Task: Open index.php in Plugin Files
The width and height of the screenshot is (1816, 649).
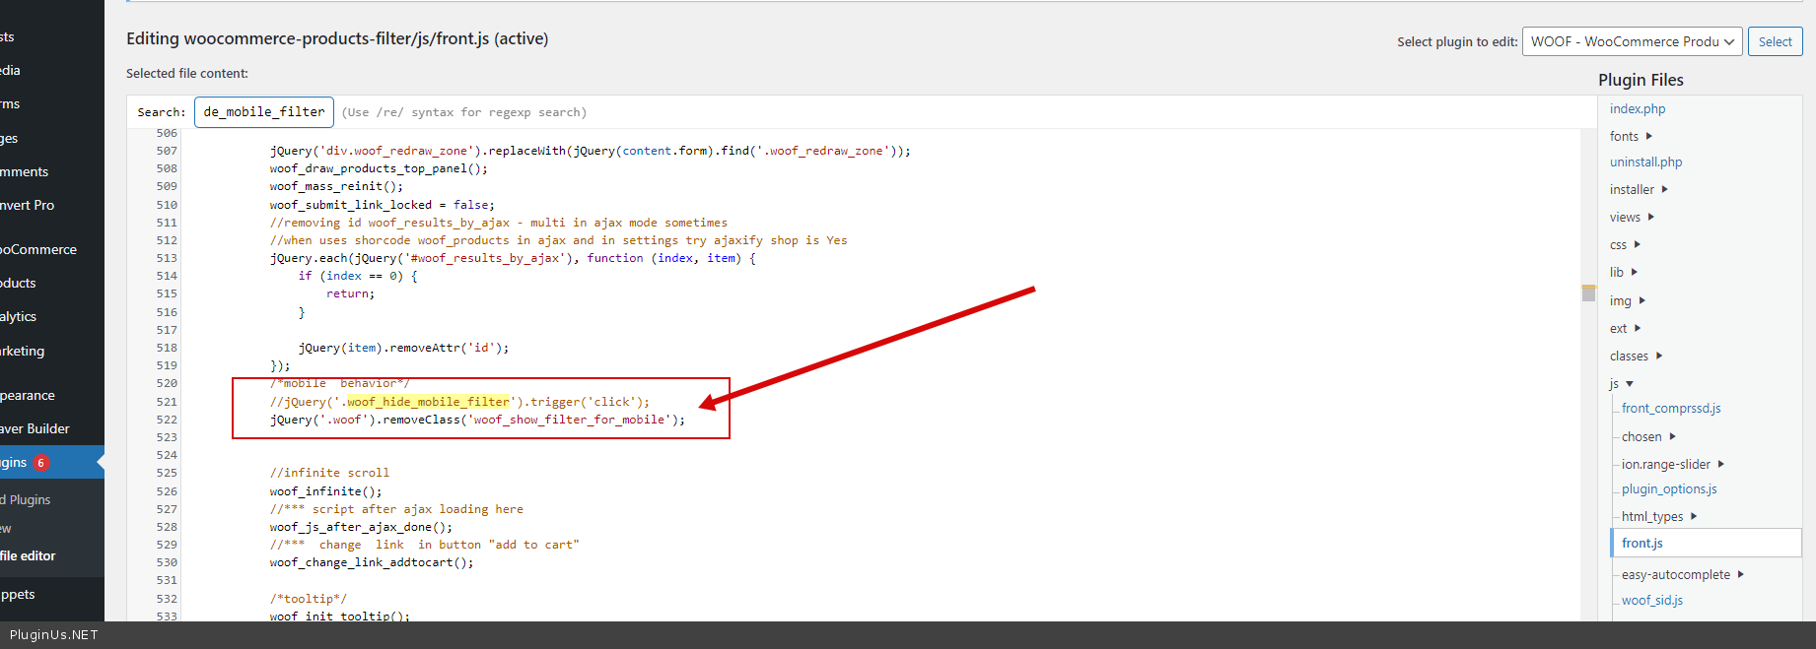Action: pos(1637,109)
